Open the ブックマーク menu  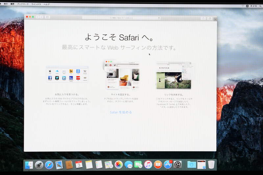point(23,4)
